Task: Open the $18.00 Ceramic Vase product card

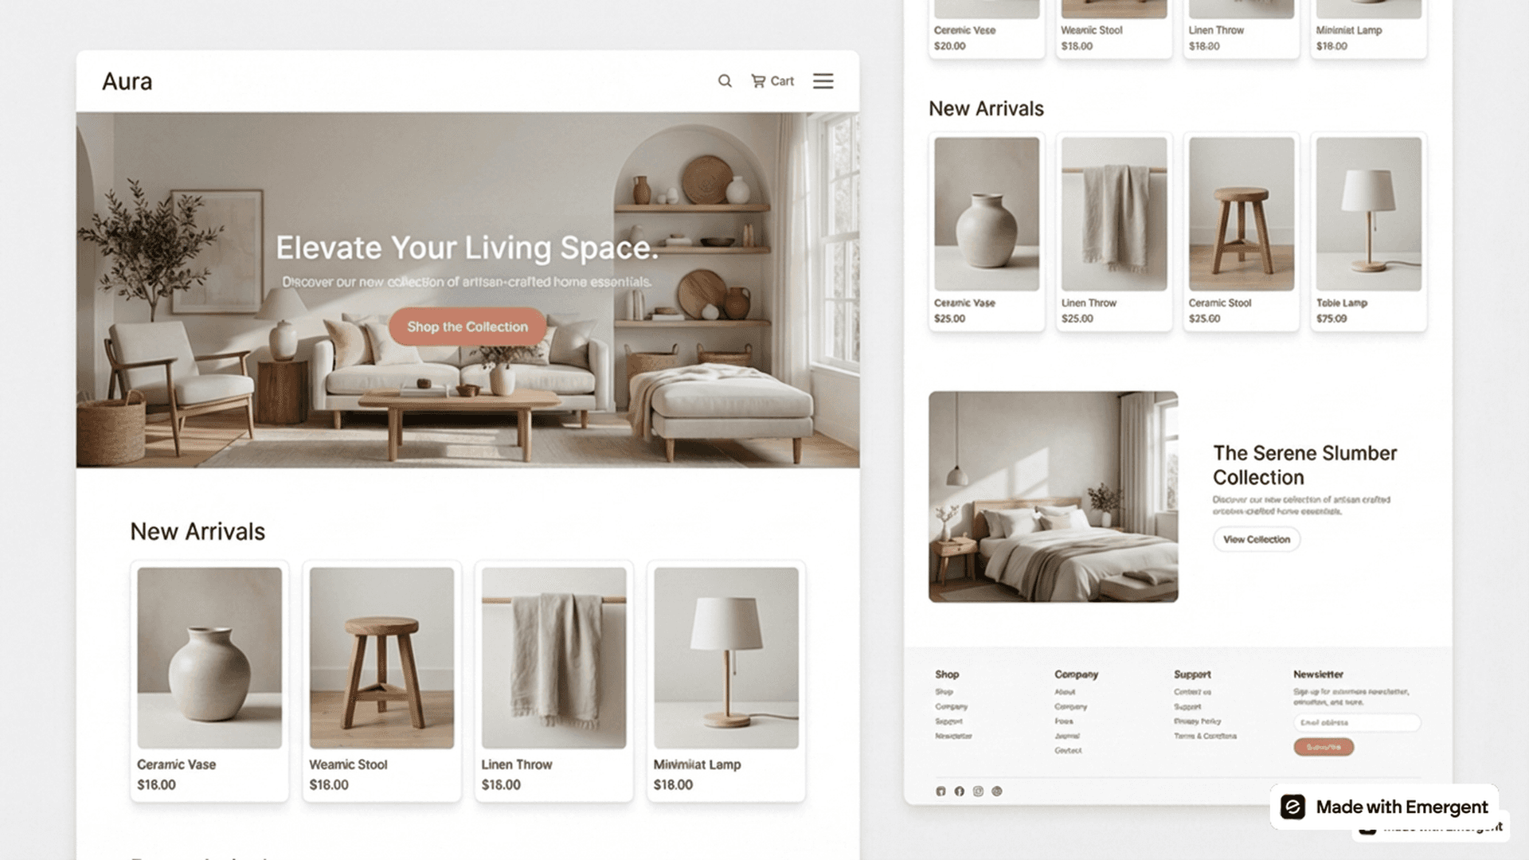Action: coord(209,681)
